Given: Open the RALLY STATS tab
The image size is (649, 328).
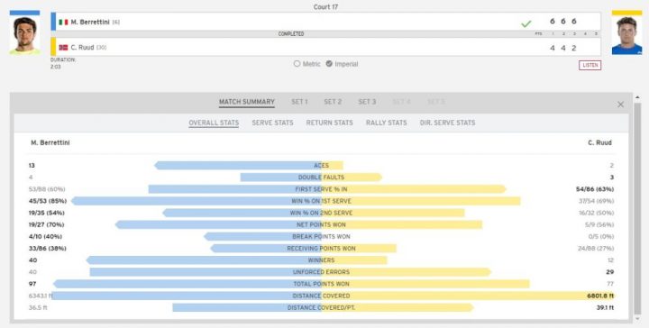Looking at the screenshot, I should coord(386,123).
